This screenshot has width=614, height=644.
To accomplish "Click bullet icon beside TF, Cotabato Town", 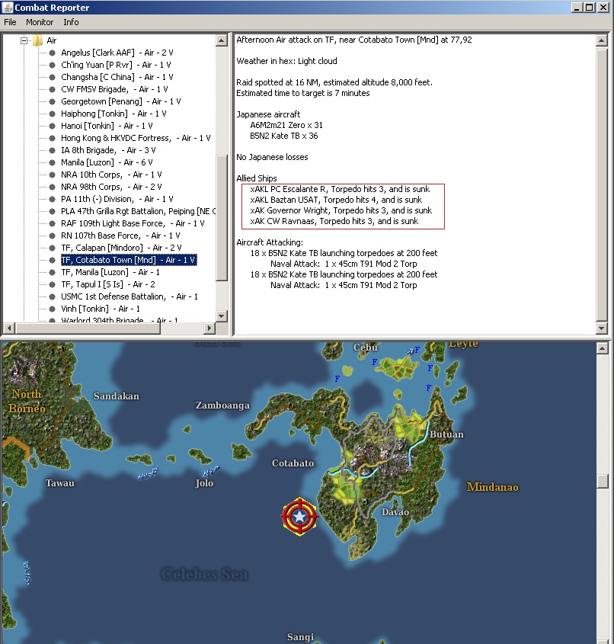I will [x=52, y=260].
